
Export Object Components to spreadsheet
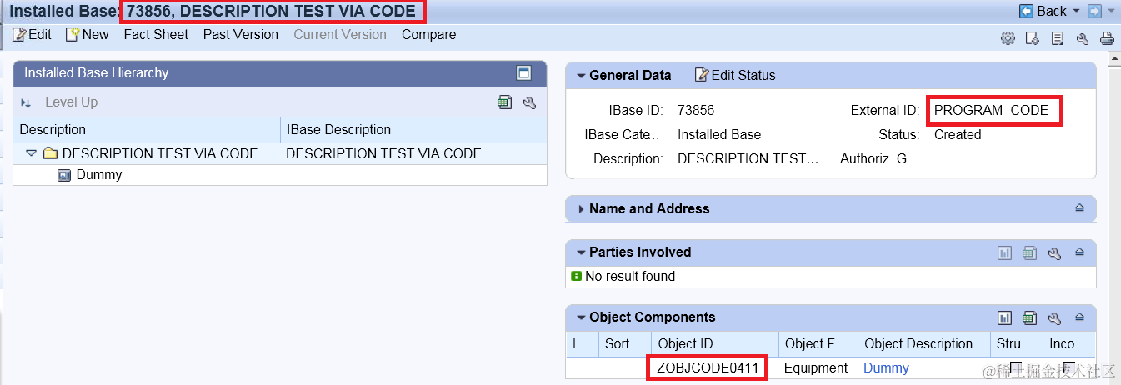click(1030, 317)
